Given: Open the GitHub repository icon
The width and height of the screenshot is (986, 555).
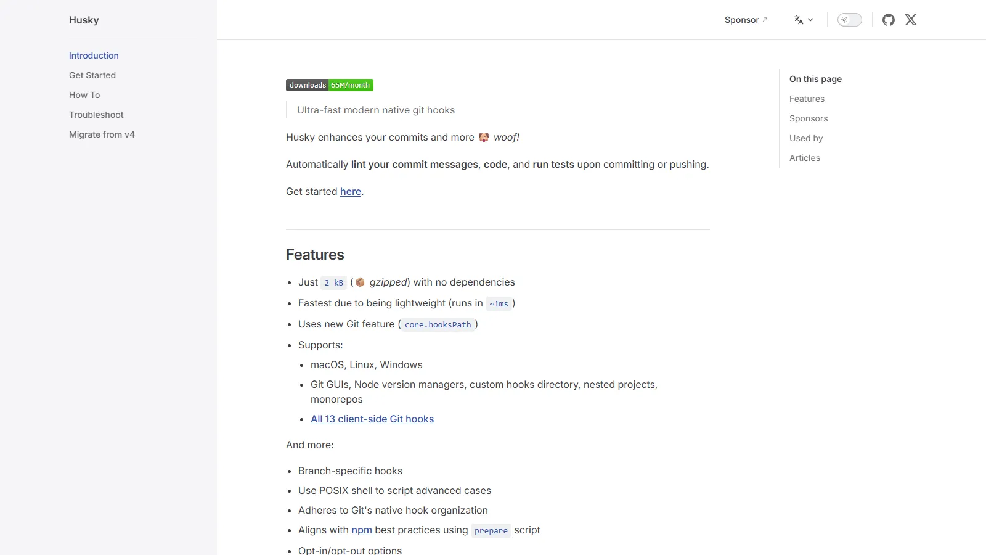Looking at the screenshot, I should tap(888, 20).
